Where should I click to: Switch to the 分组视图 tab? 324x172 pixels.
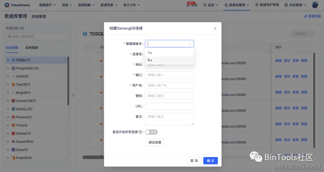pos(12,47)
